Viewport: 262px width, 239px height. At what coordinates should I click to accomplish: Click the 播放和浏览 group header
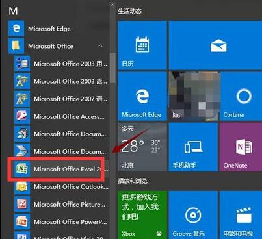click(133, 181)
